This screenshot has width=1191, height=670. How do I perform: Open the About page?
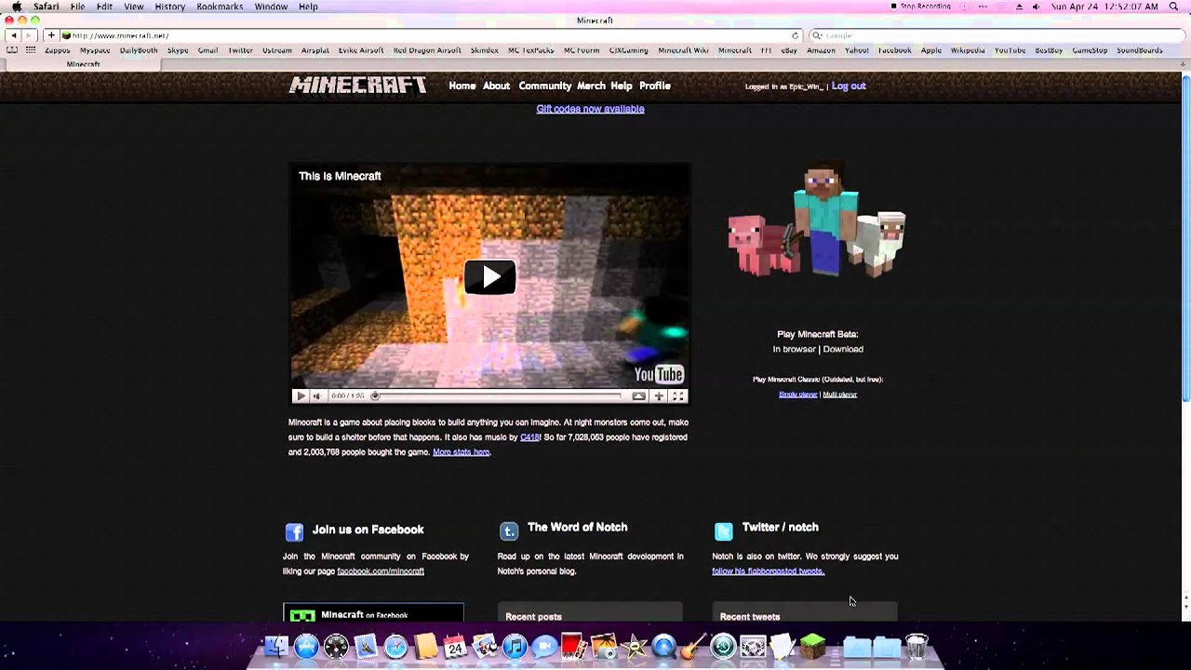coord(496,86)
